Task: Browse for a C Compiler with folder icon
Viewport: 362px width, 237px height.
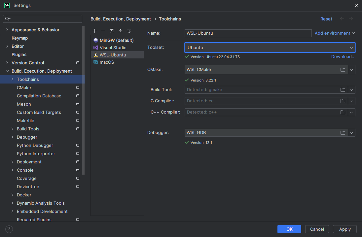Action: (343, 101)
